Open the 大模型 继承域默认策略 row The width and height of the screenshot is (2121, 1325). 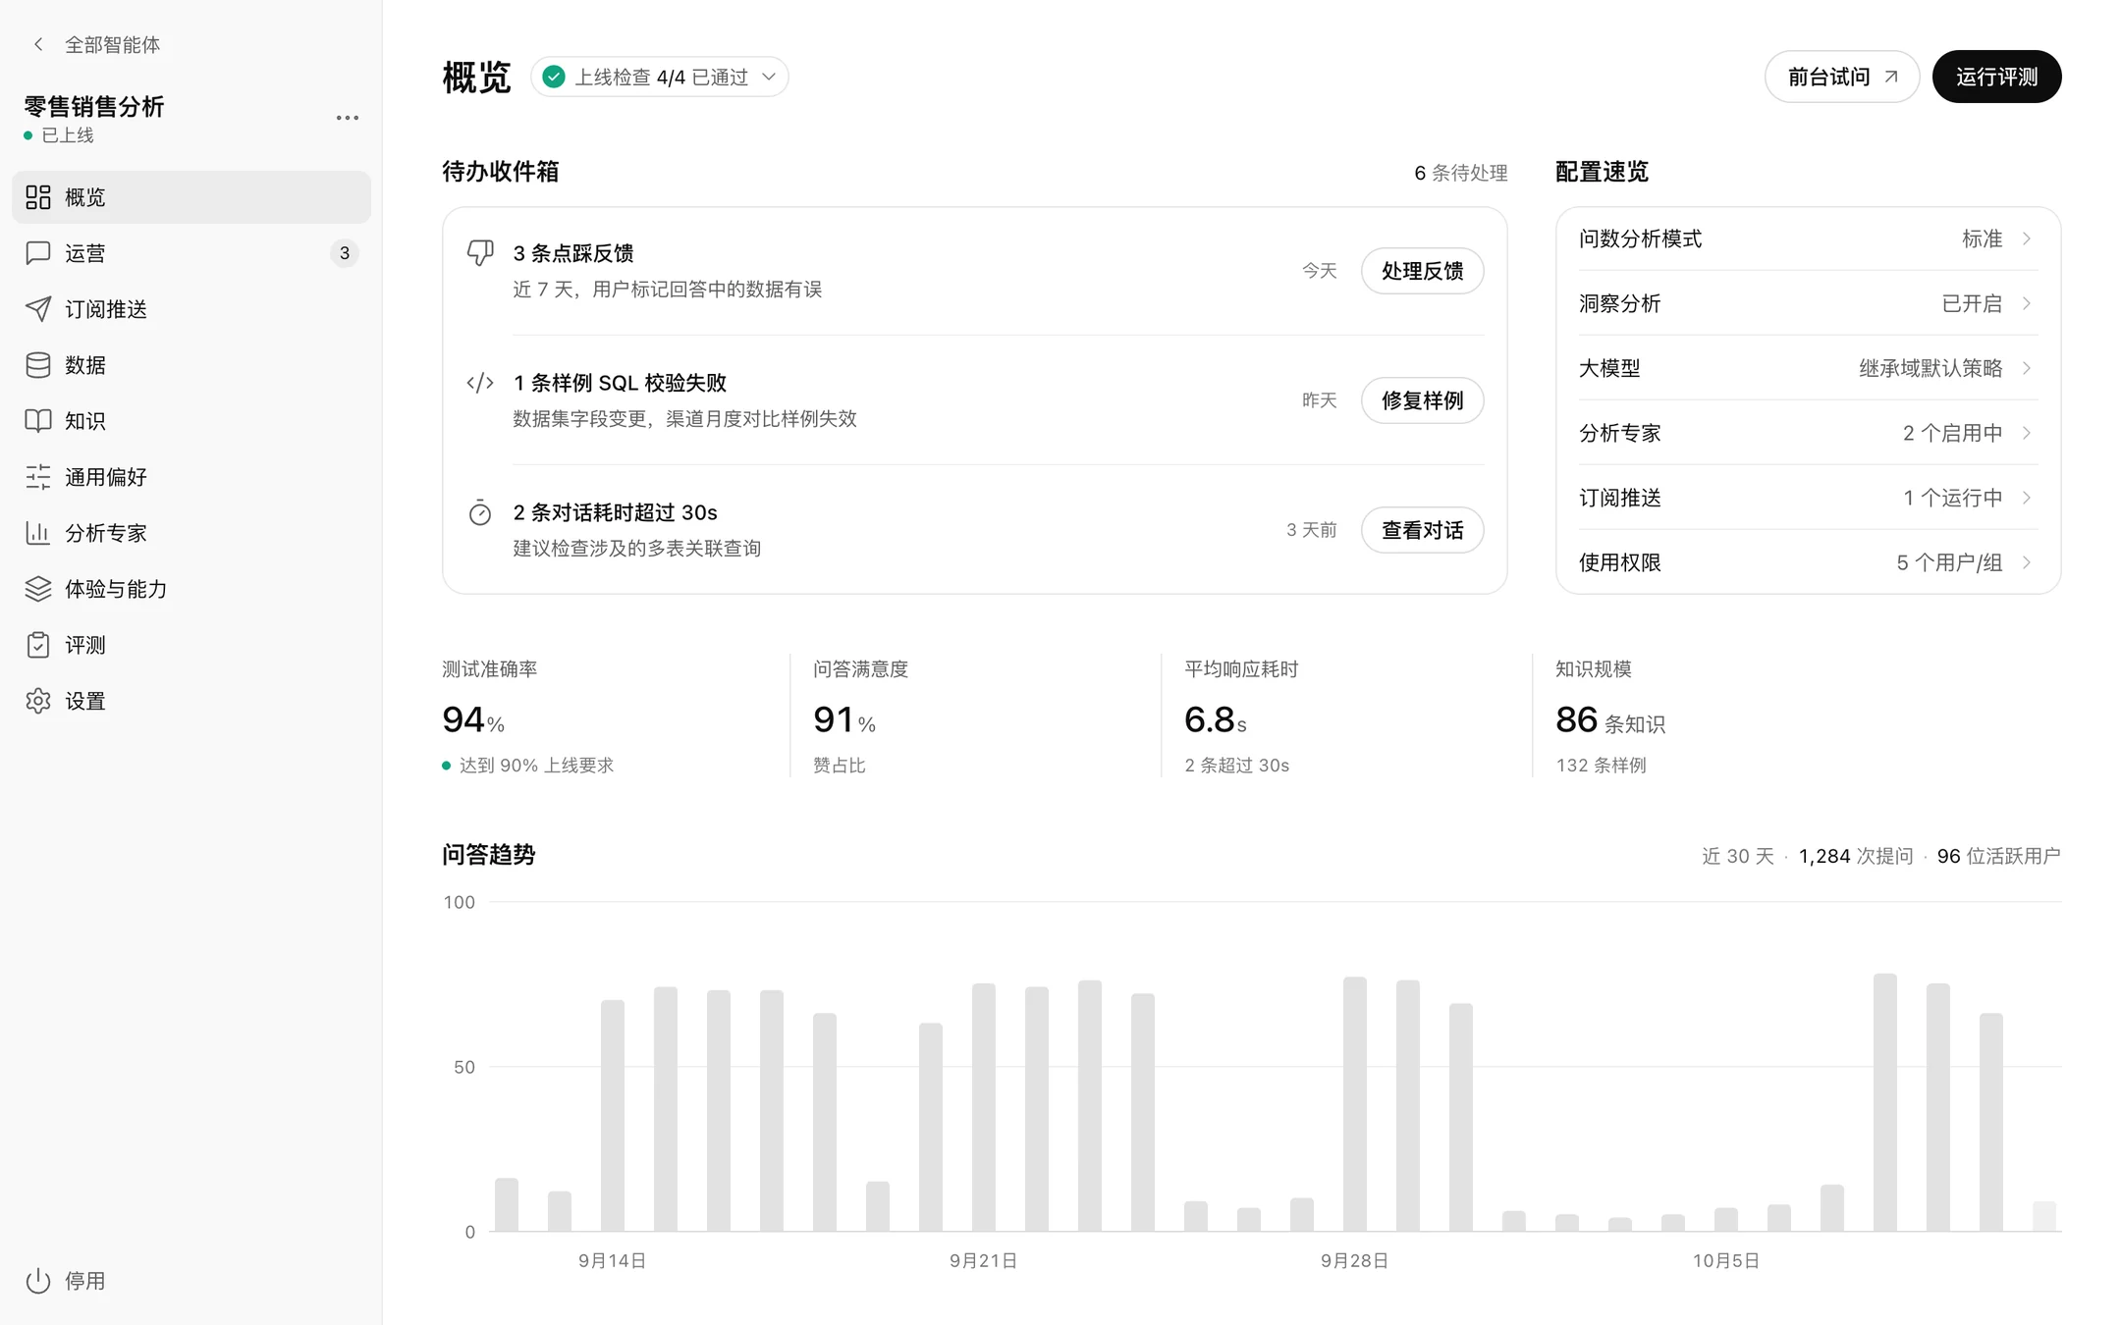tap(1808, 368)
